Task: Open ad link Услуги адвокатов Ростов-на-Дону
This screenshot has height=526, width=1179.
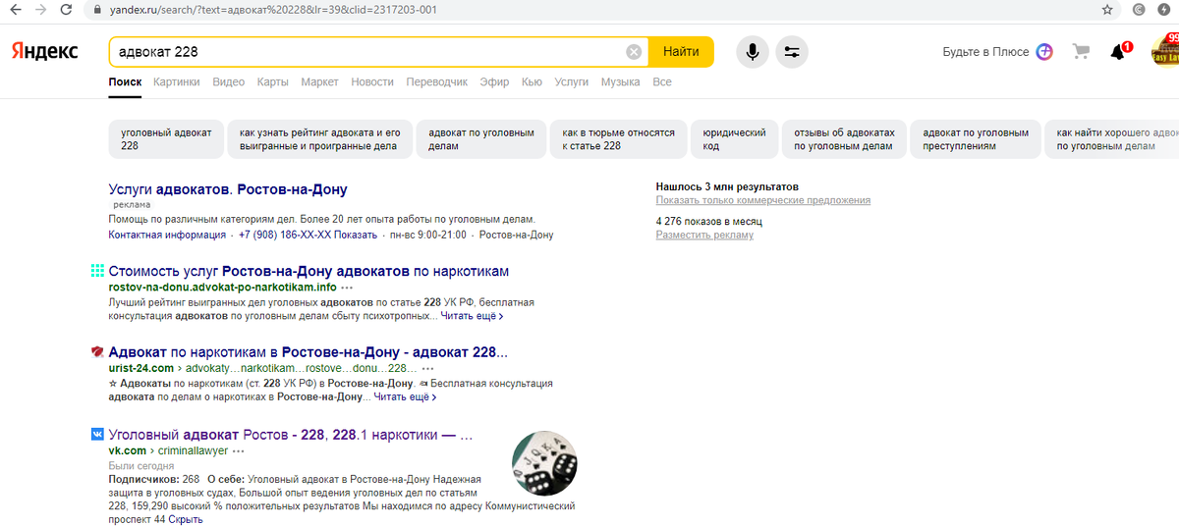Action: click(228, 189)
